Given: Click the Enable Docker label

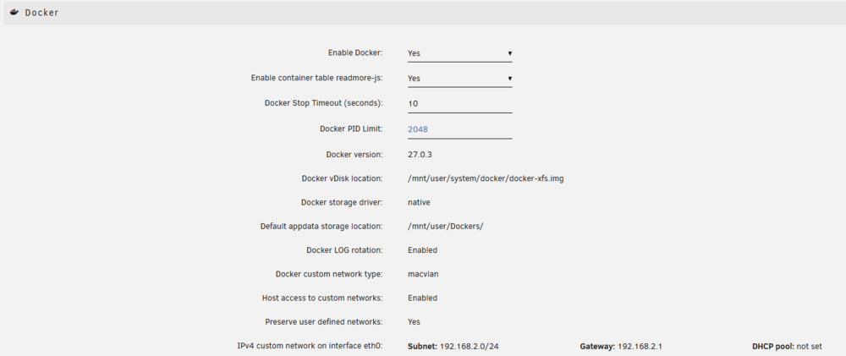Looking at the screenshot, I should pyautogui.click(x=355, y=53).
